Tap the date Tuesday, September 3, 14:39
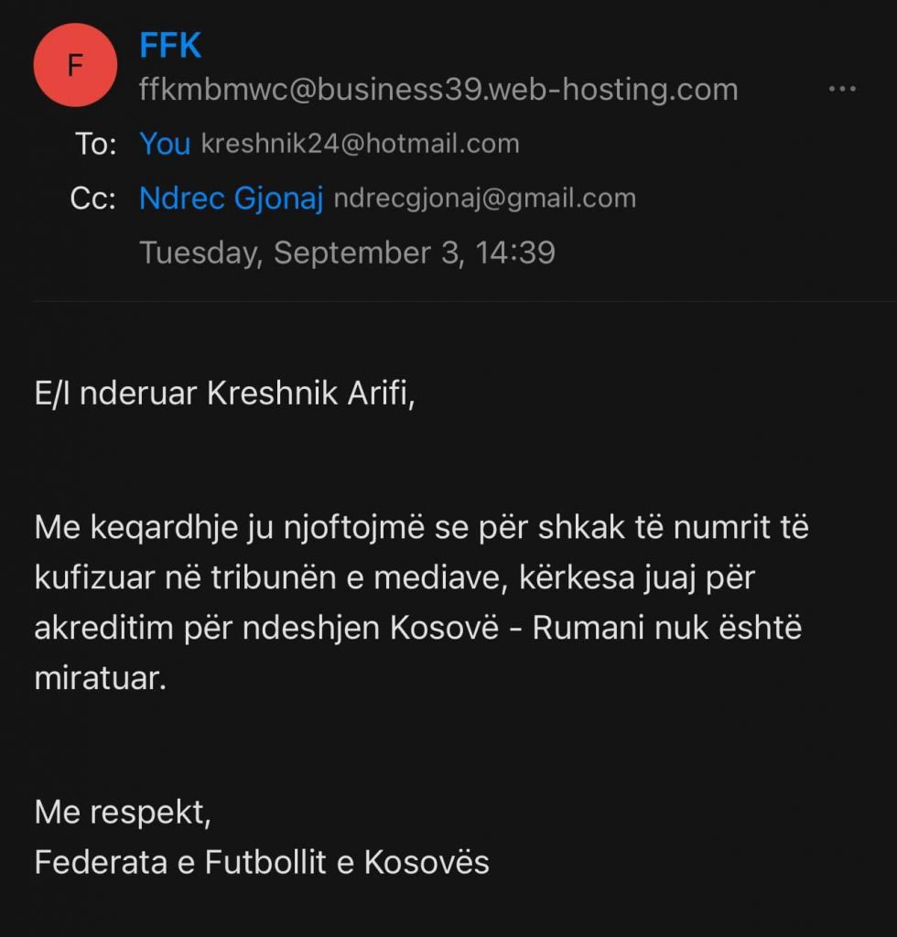The image size is (897, 937). 347,253
